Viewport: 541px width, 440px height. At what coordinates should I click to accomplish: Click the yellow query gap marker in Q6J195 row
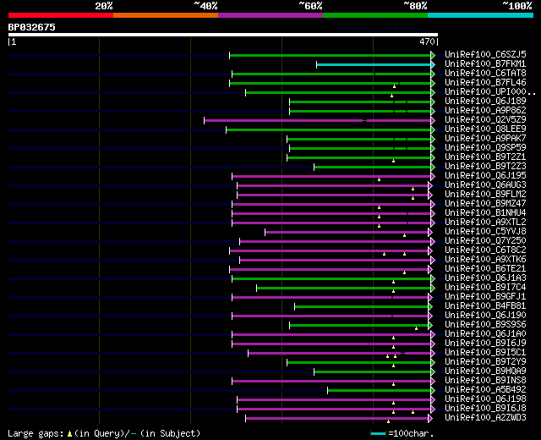point(380,179)
